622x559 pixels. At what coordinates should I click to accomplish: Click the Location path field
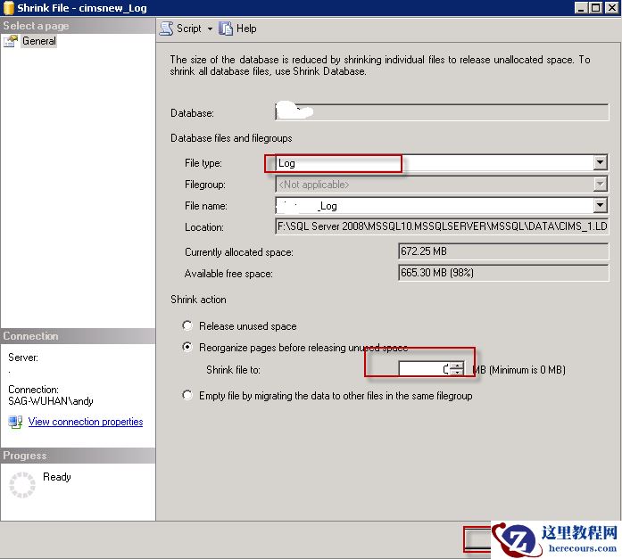442,226
